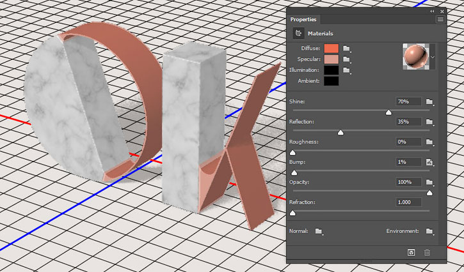This screenshot has width=464, height=272.
Task: Click the Opacity label
Action: tap(299, 182)
